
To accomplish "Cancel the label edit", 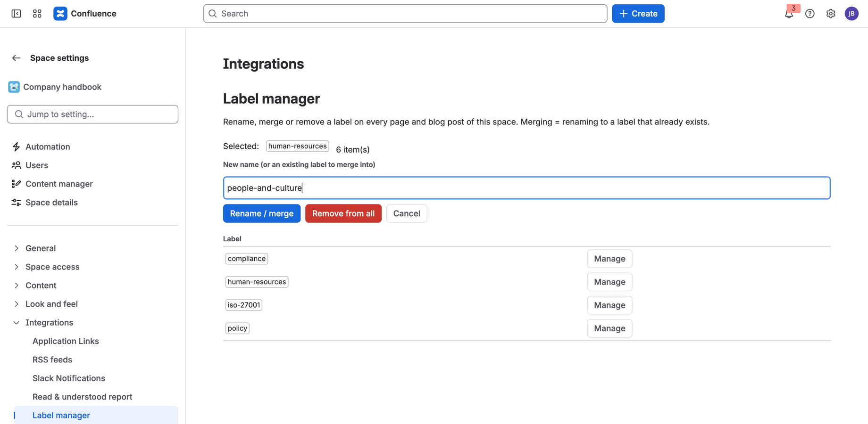I will tap(407, 213).
